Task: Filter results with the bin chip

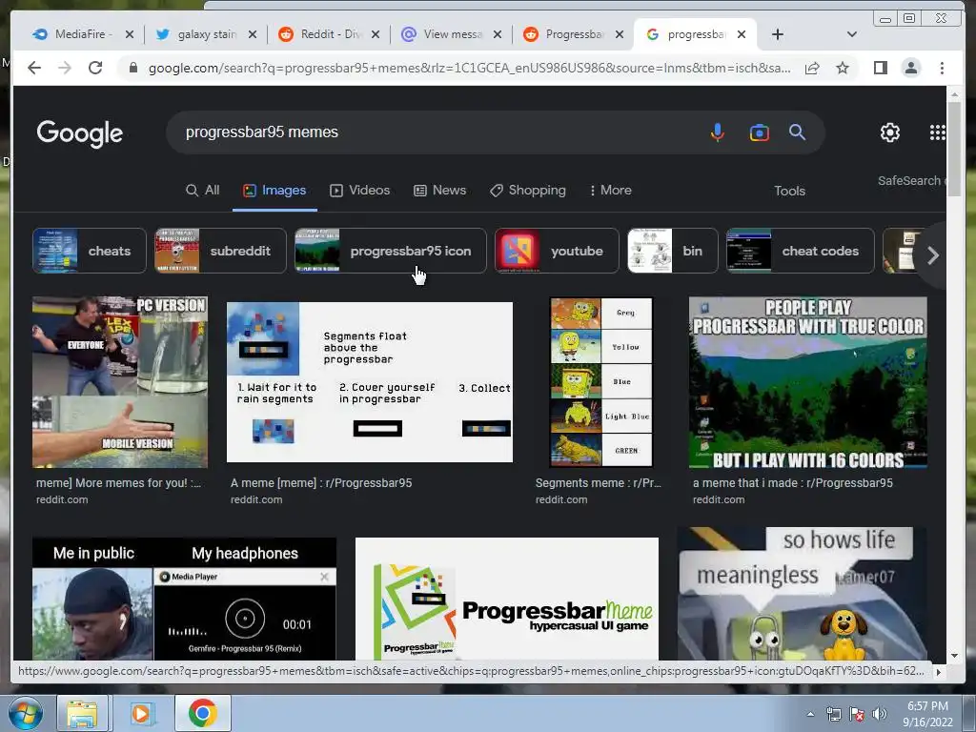Action: [673, 251]
